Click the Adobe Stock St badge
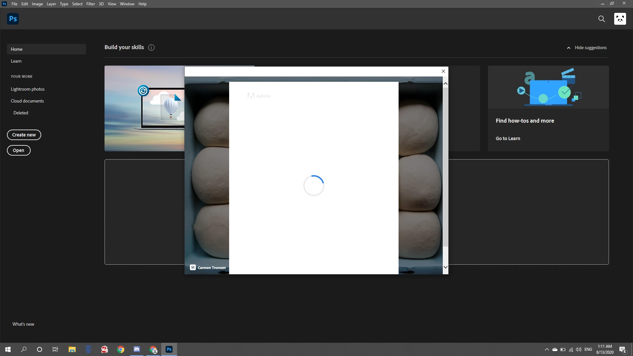Image resolution: width=633 pixels, height=356 pixels. click(193, 267)
